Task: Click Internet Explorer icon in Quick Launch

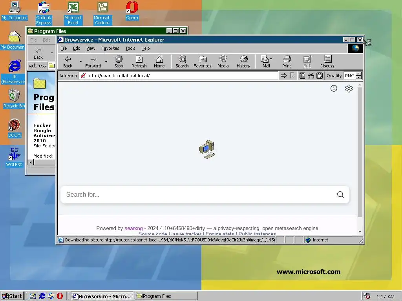Action: point(42,296)
